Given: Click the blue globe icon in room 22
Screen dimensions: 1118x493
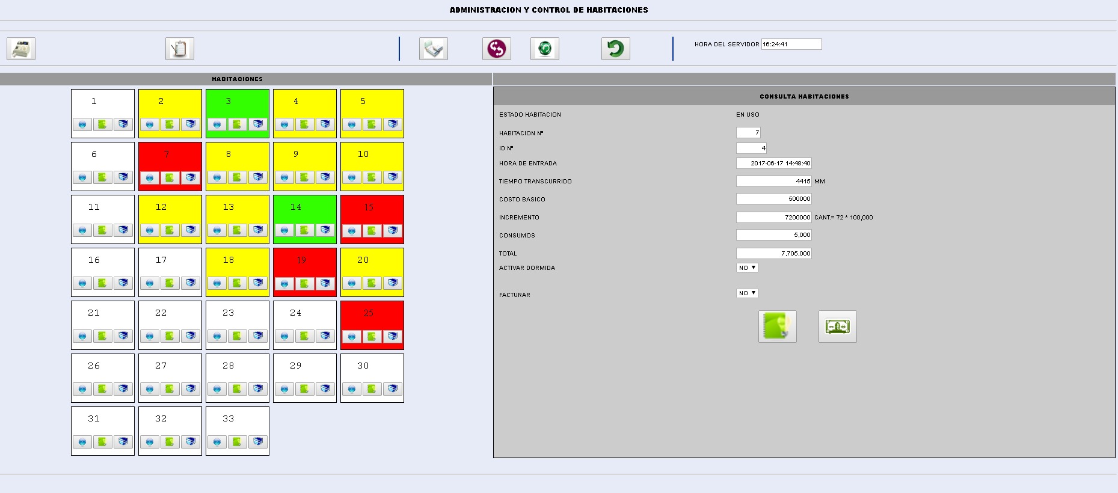Looking at the screenshot, I should click(150, 336).
